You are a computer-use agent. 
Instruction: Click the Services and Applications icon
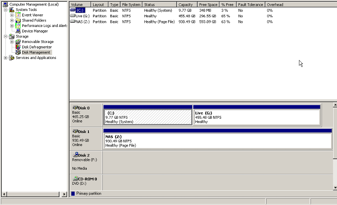(x=12, y=58)
